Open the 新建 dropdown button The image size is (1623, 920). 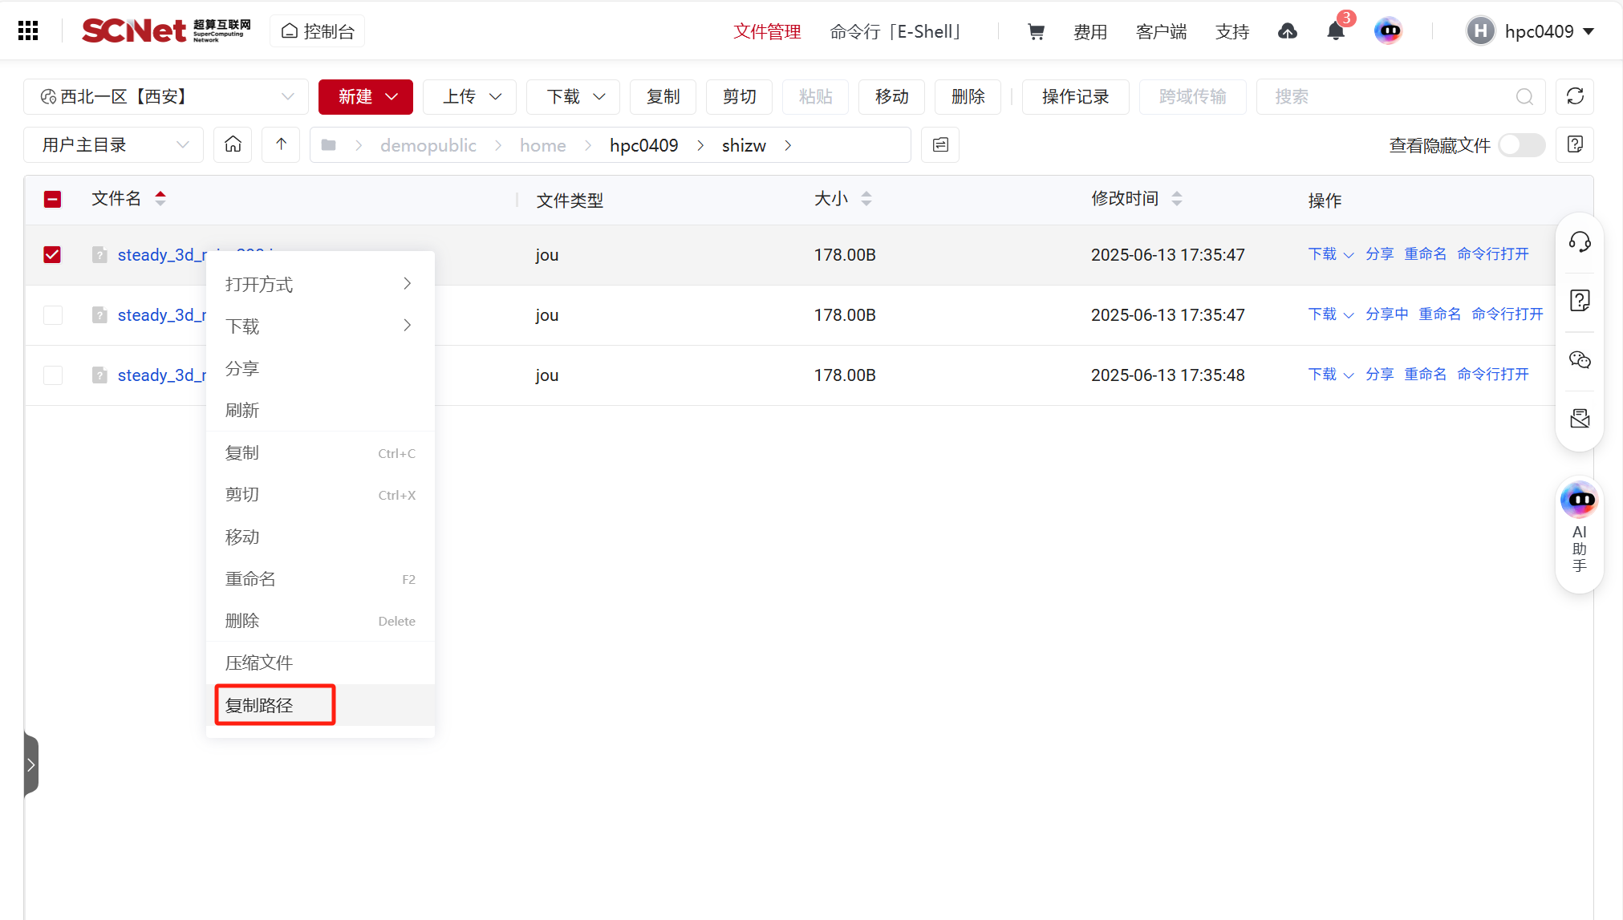coord(366,96)
